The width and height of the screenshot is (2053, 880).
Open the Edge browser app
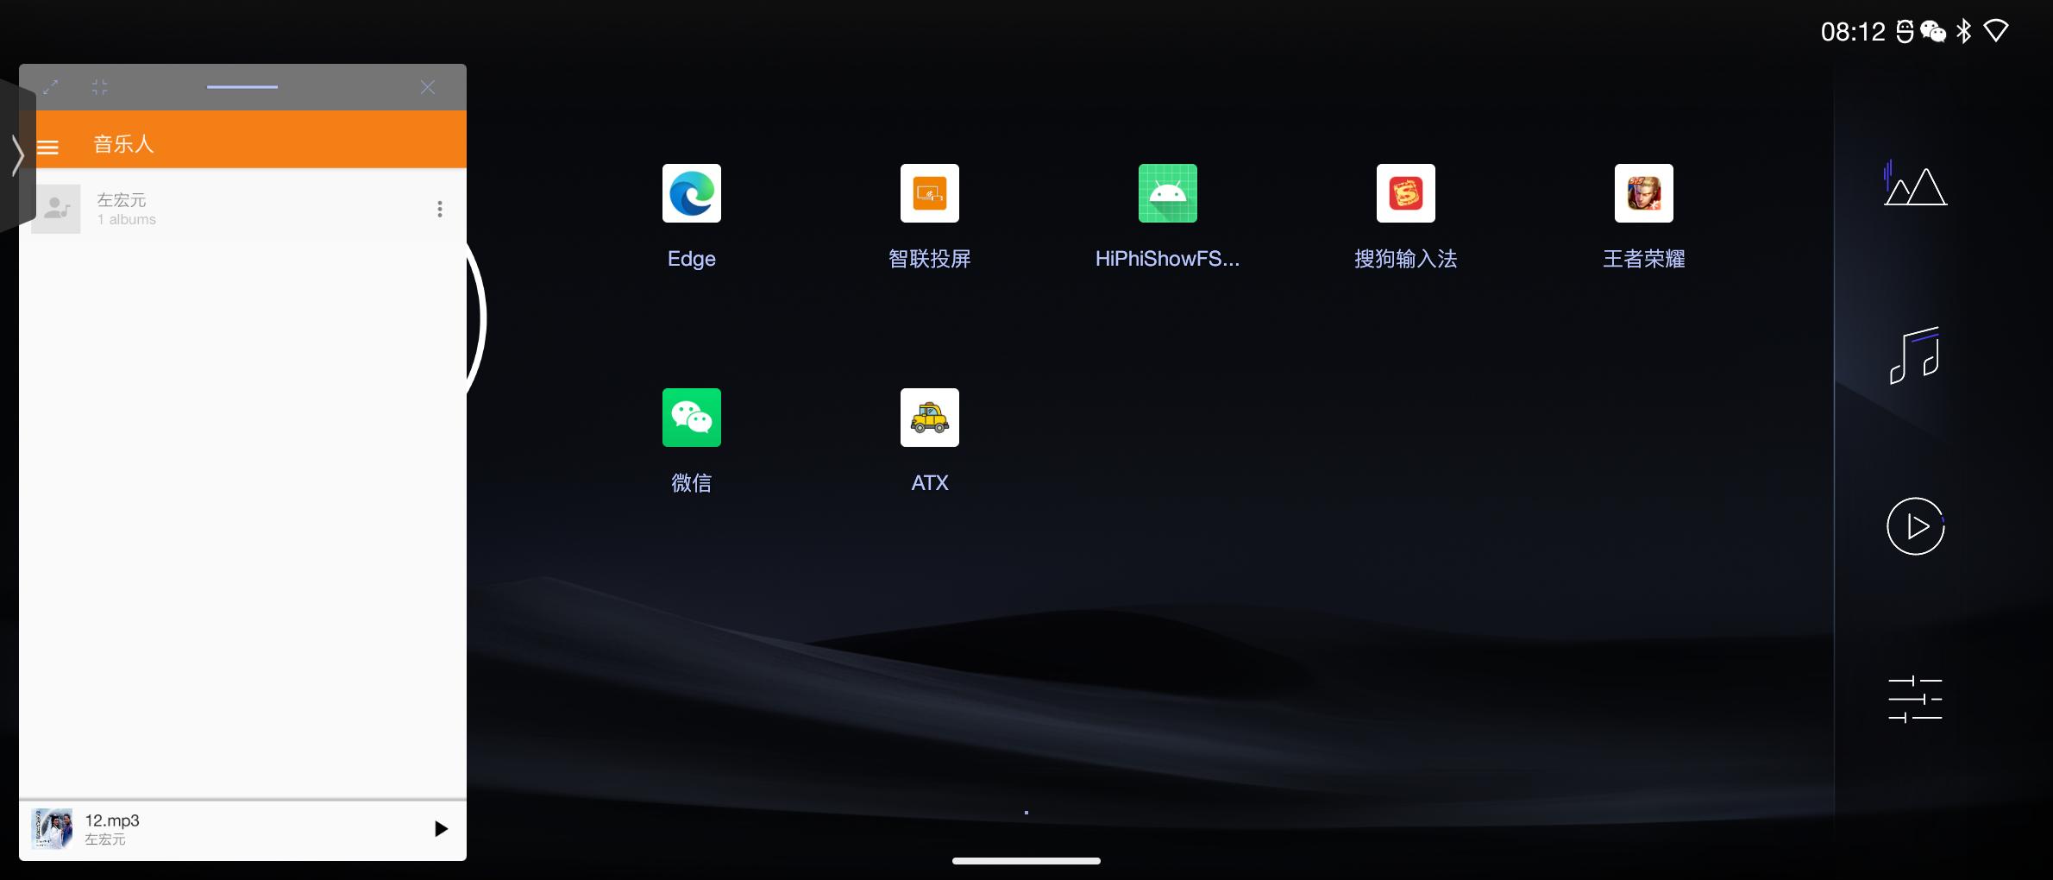coord(691,193)
